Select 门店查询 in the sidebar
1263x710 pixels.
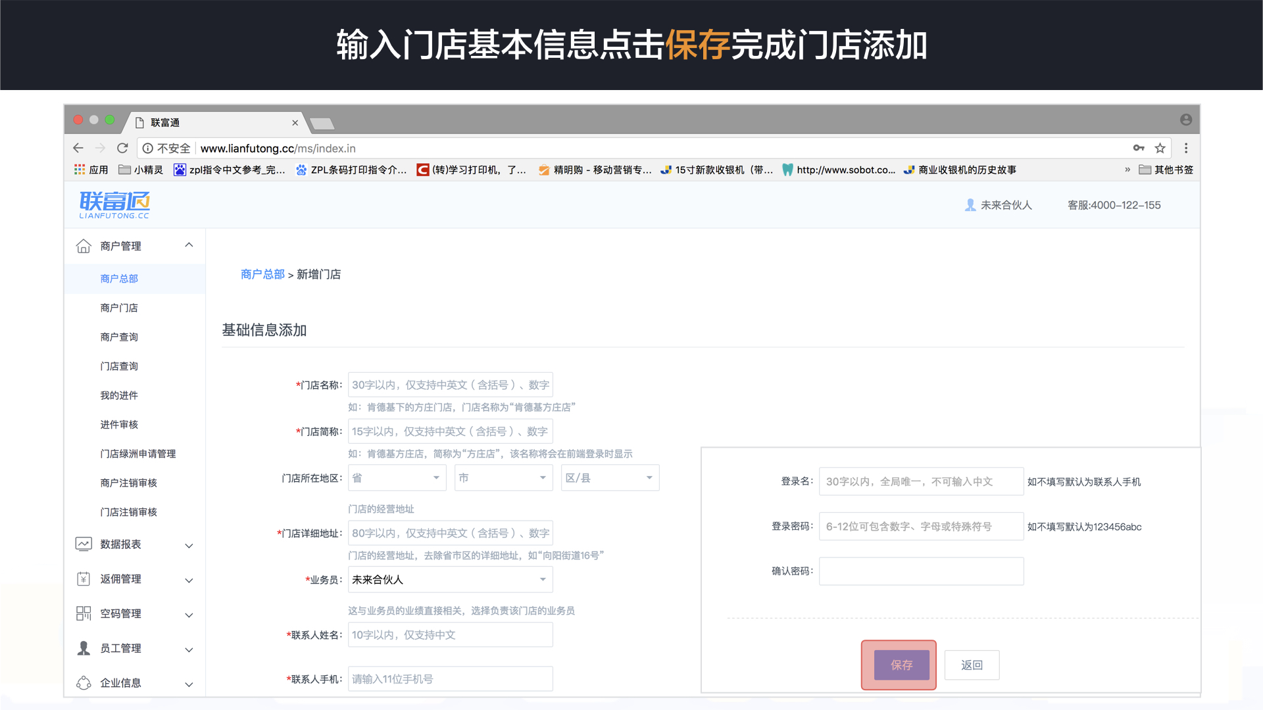(119, 366)
